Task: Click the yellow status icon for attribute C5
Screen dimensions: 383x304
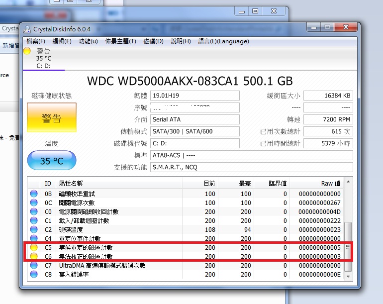Action: (34, 248)
